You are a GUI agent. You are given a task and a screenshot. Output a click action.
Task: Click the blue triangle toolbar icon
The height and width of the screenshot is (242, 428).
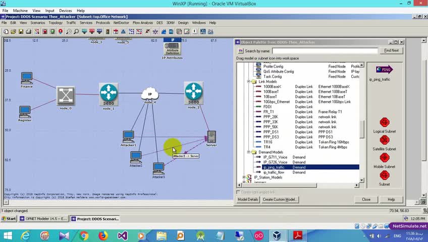123,32
